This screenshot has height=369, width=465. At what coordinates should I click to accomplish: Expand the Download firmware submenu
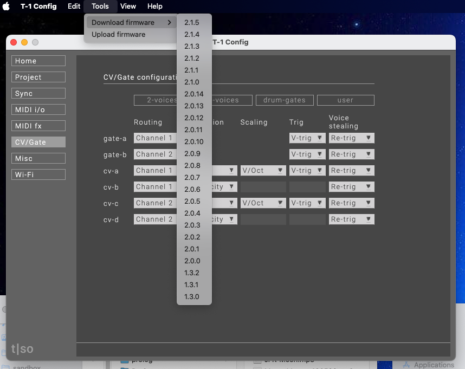[131, 23]
